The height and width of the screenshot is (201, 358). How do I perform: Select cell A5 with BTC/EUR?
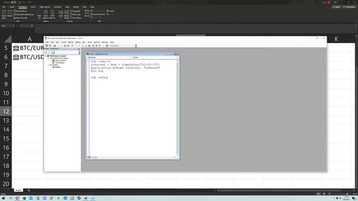coord(28,48)
